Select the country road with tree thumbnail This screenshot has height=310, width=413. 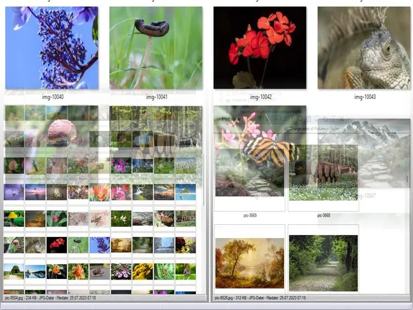pyautogui.click(x=14, y=271)
